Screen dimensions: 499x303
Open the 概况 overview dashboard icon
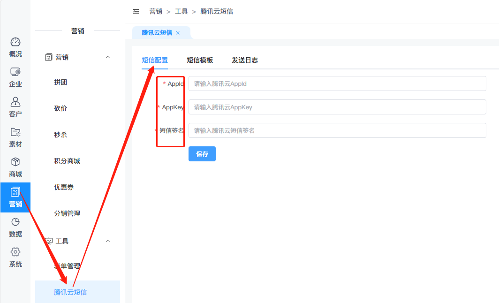pos(15,42)
